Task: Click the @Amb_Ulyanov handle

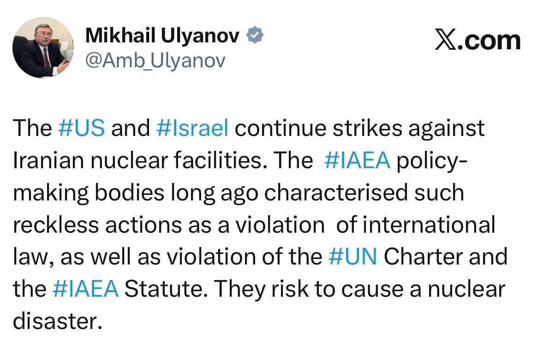Action: coord(155,60)
